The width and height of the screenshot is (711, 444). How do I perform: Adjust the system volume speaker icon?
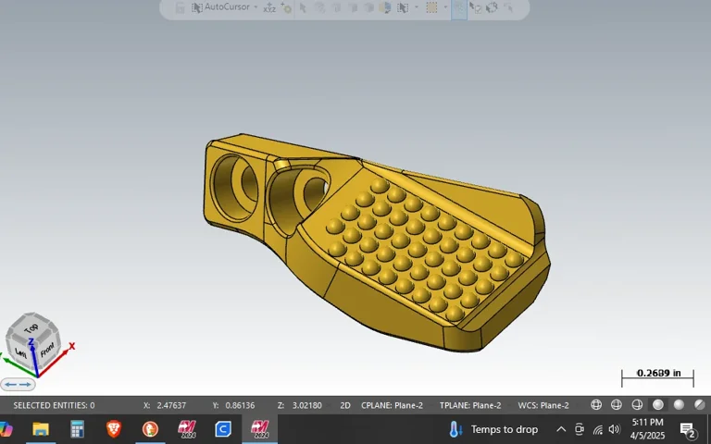[x=614, y=429]
